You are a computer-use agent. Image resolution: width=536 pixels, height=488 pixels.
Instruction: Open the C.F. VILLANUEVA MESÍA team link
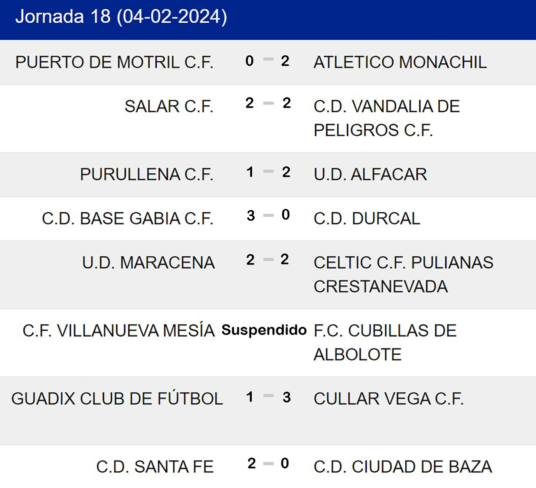(x=119, y=331)
